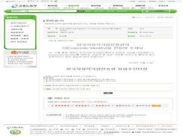Click HOT keyword label in search bar
The height and width of the screenshot is (136, 182).
pyautogui.click(x=88, y=11)
